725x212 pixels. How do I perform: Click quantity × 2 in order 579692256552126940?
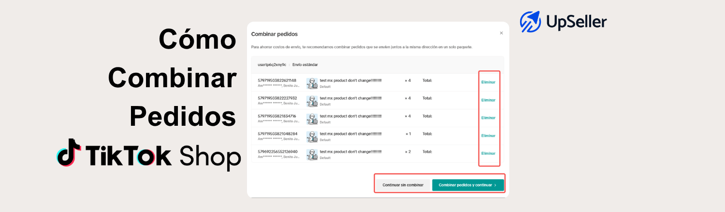[408, 152]
